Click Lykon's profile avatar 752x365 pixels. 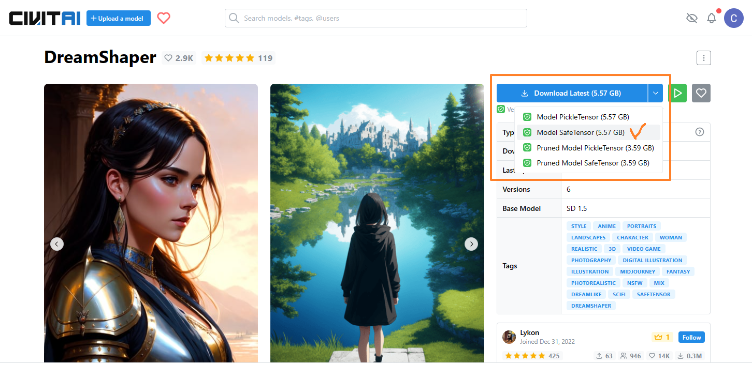point(509,337)
